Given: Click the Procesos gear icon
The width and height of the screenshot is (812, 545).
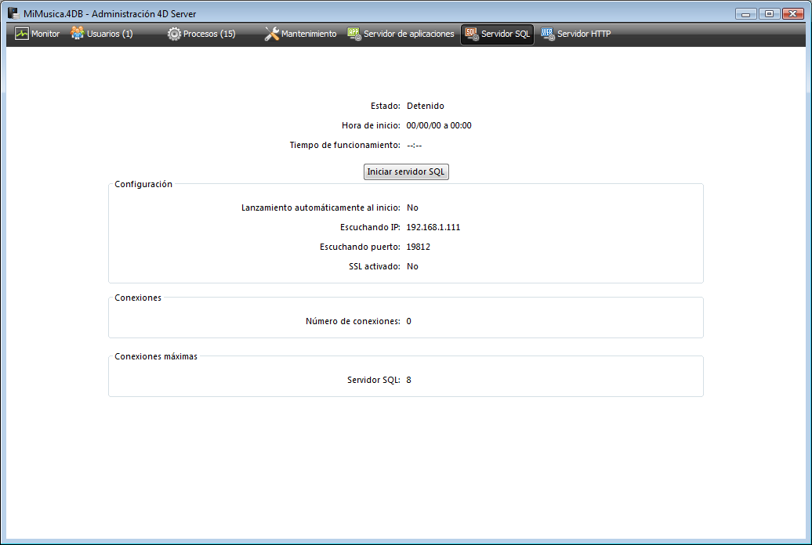Looking at the screenshot, I should point(174,34).
